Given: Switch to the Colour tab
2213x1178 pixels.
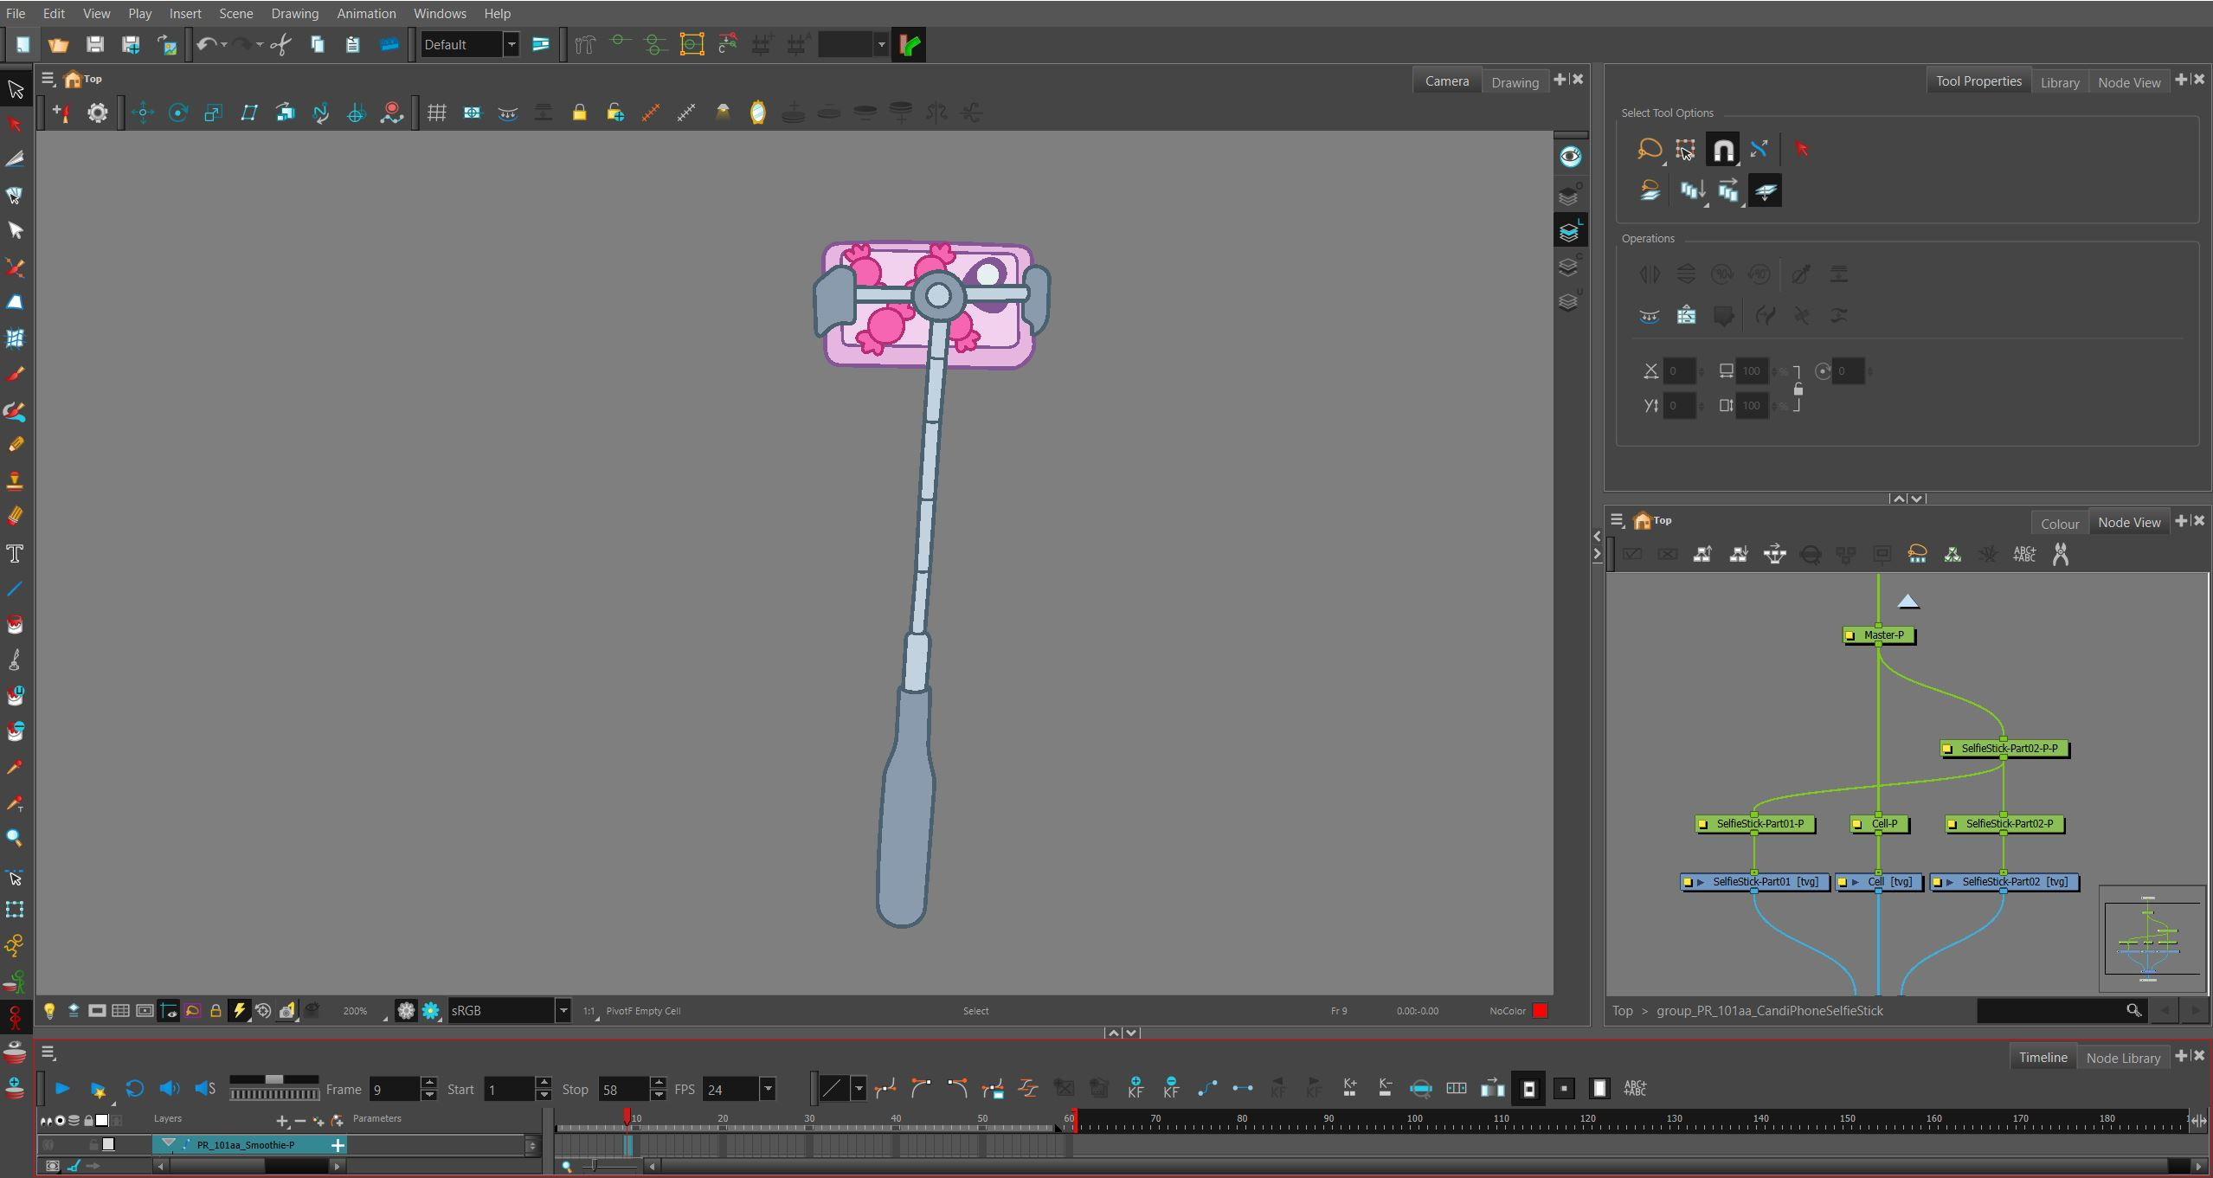Looking at the screenshot, I should [2060, 524].
